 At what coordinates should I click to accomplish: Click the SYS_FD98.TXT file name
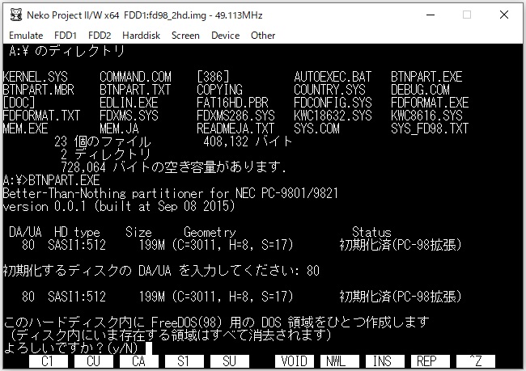(x=430, y=129)
